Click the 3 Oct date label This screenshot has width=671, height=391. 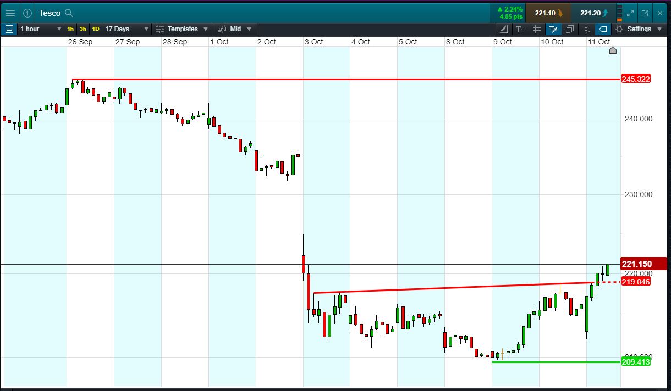(313, 42)
